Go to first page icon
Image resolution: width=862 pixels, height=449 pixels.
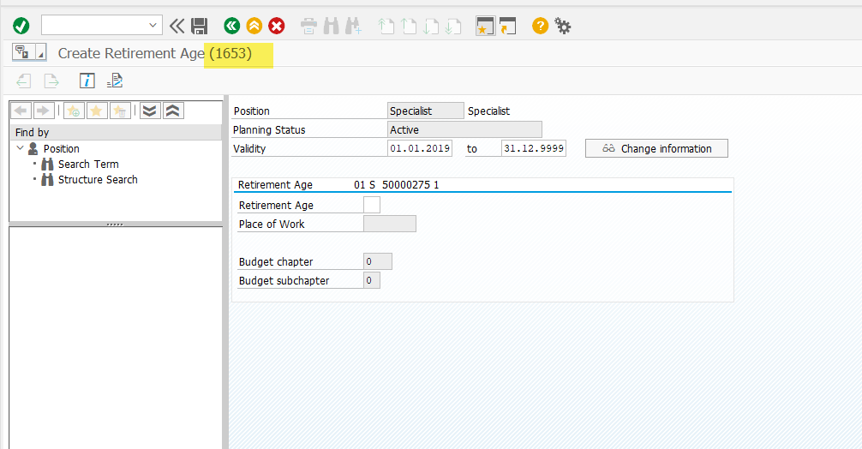click(x=386, y=26)
